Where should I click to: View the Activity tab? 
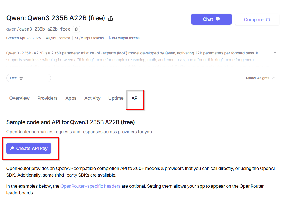(92, 98)
